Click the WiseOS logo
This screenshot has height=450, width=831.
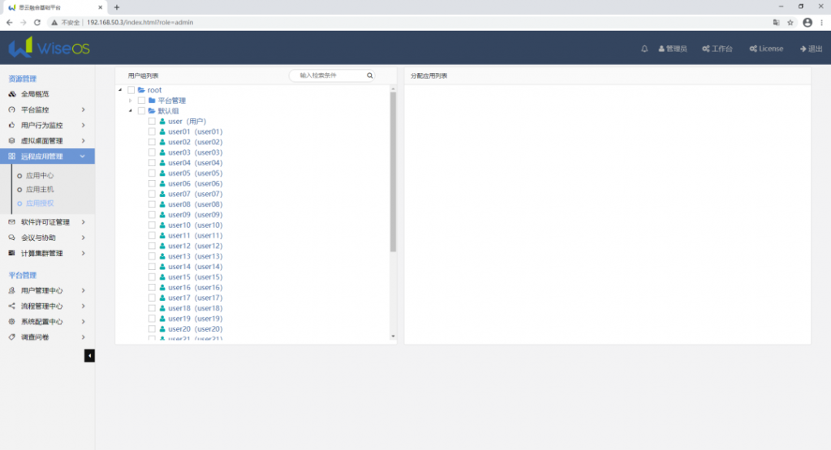pyautogui.click(x=49, y=48)
